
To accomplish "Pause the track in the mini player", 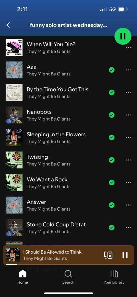I will pyautogui.click(x=125, y=255).
